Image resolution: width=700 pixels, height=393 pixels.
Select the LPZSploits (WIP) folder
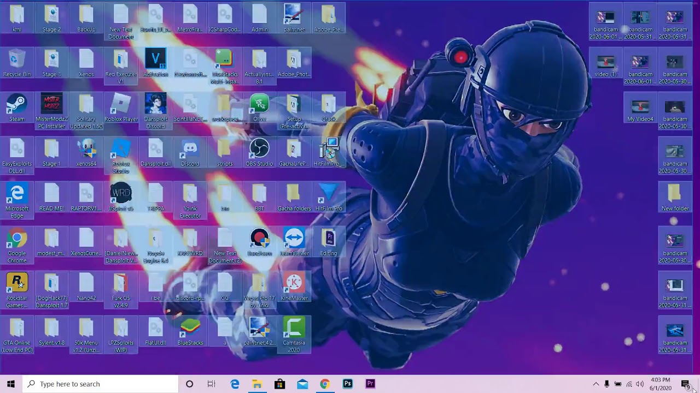click(x=121, y=335)
